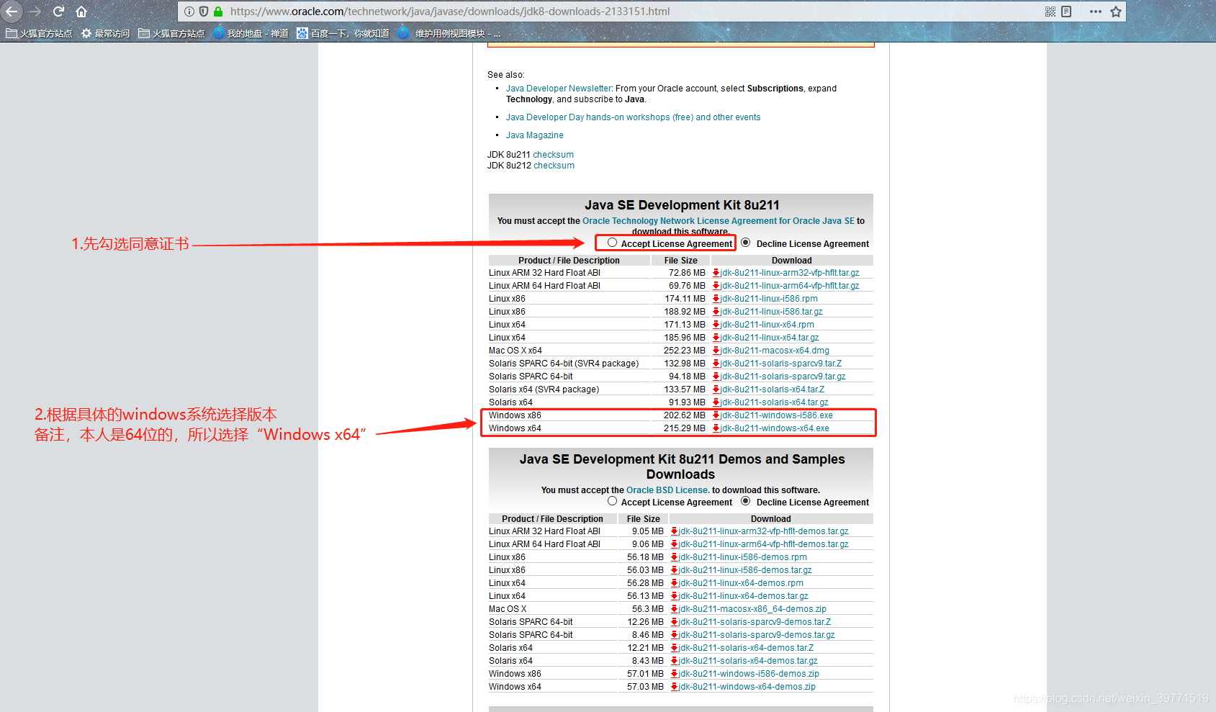Open the 我的地盘 - 禅道 bookmark
Screen dimensions: 1216x712
click(x=251, y=33)
